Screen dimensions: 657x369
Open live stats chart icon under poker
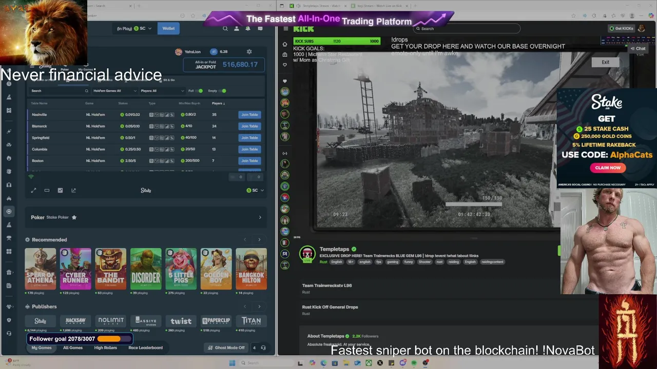click(60, 190)
